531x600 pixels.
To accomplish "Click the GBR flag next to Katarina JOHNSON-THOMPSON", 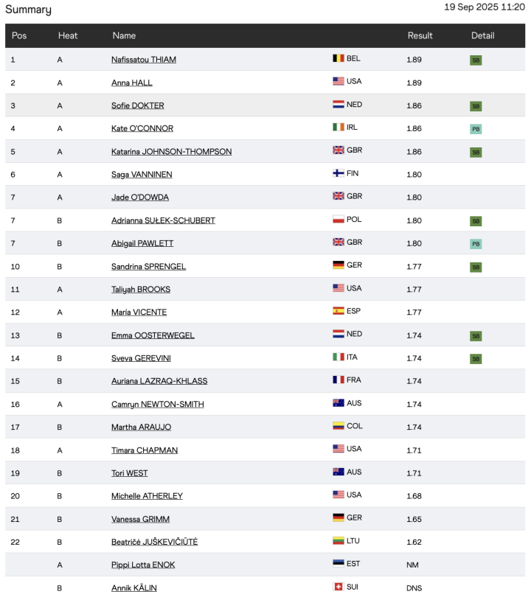I will coord(339,150).
